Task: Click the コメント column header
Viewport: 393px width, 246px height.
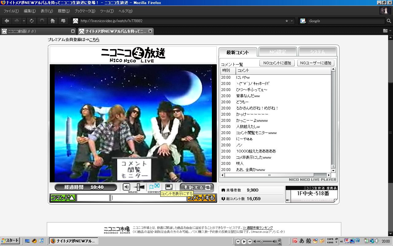Action: coord(283,70)
